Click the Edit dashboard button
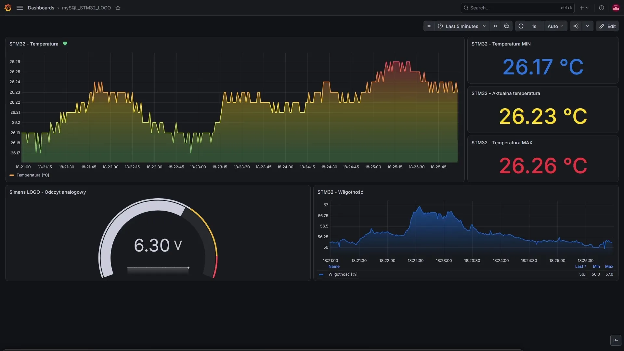Image resolution: width=624 pixels, height=351 pixels. (607, 26)
